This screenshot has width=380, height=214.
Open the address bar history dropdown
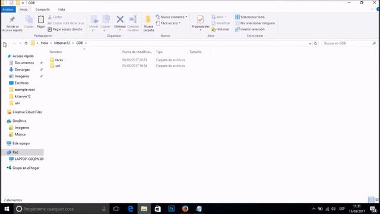tap(310, 43)
